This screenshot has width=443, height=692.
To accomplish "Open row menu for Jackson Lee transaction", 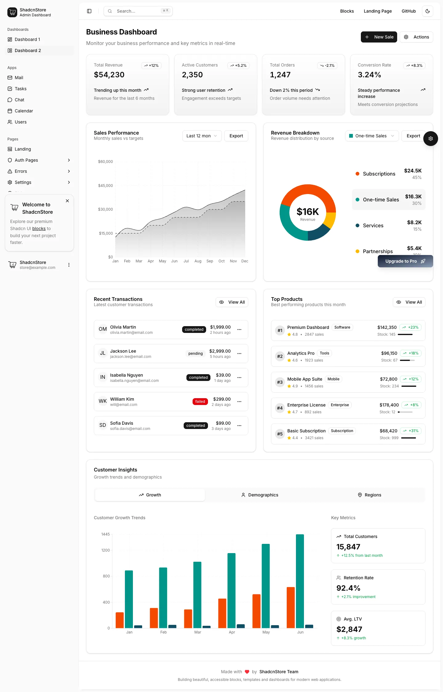I will (239, 354).
